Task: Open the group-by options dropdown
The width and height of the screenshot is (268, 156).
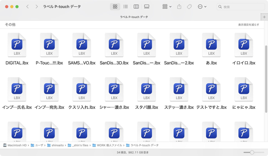Action: coord(167,7)
